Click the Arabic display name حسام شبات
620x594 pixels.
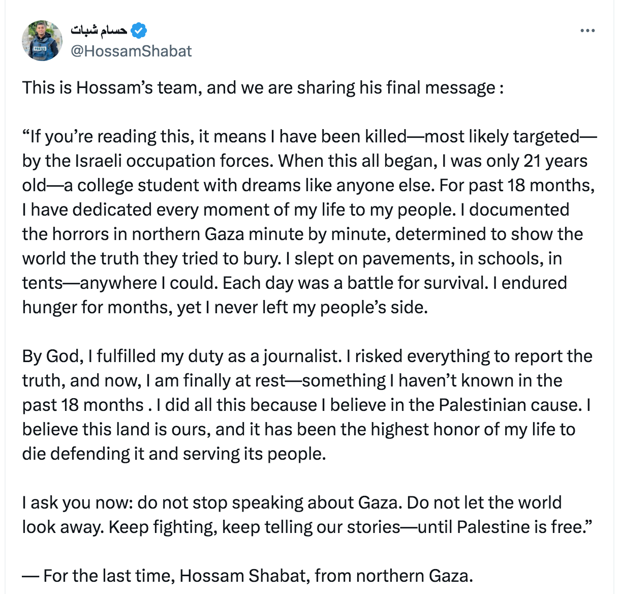pos(99,31)
